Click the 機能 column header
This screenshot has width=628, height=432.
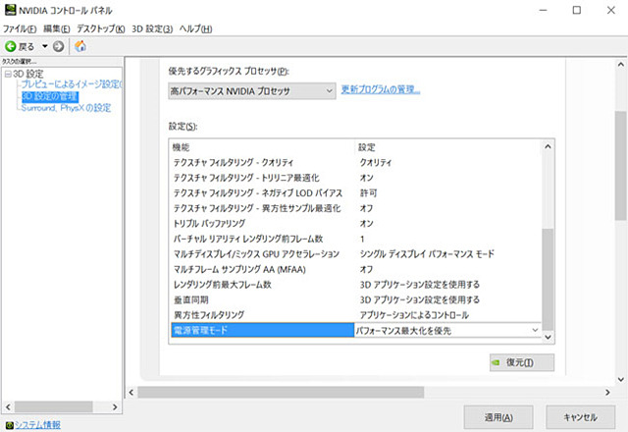(x=181, y=147)
